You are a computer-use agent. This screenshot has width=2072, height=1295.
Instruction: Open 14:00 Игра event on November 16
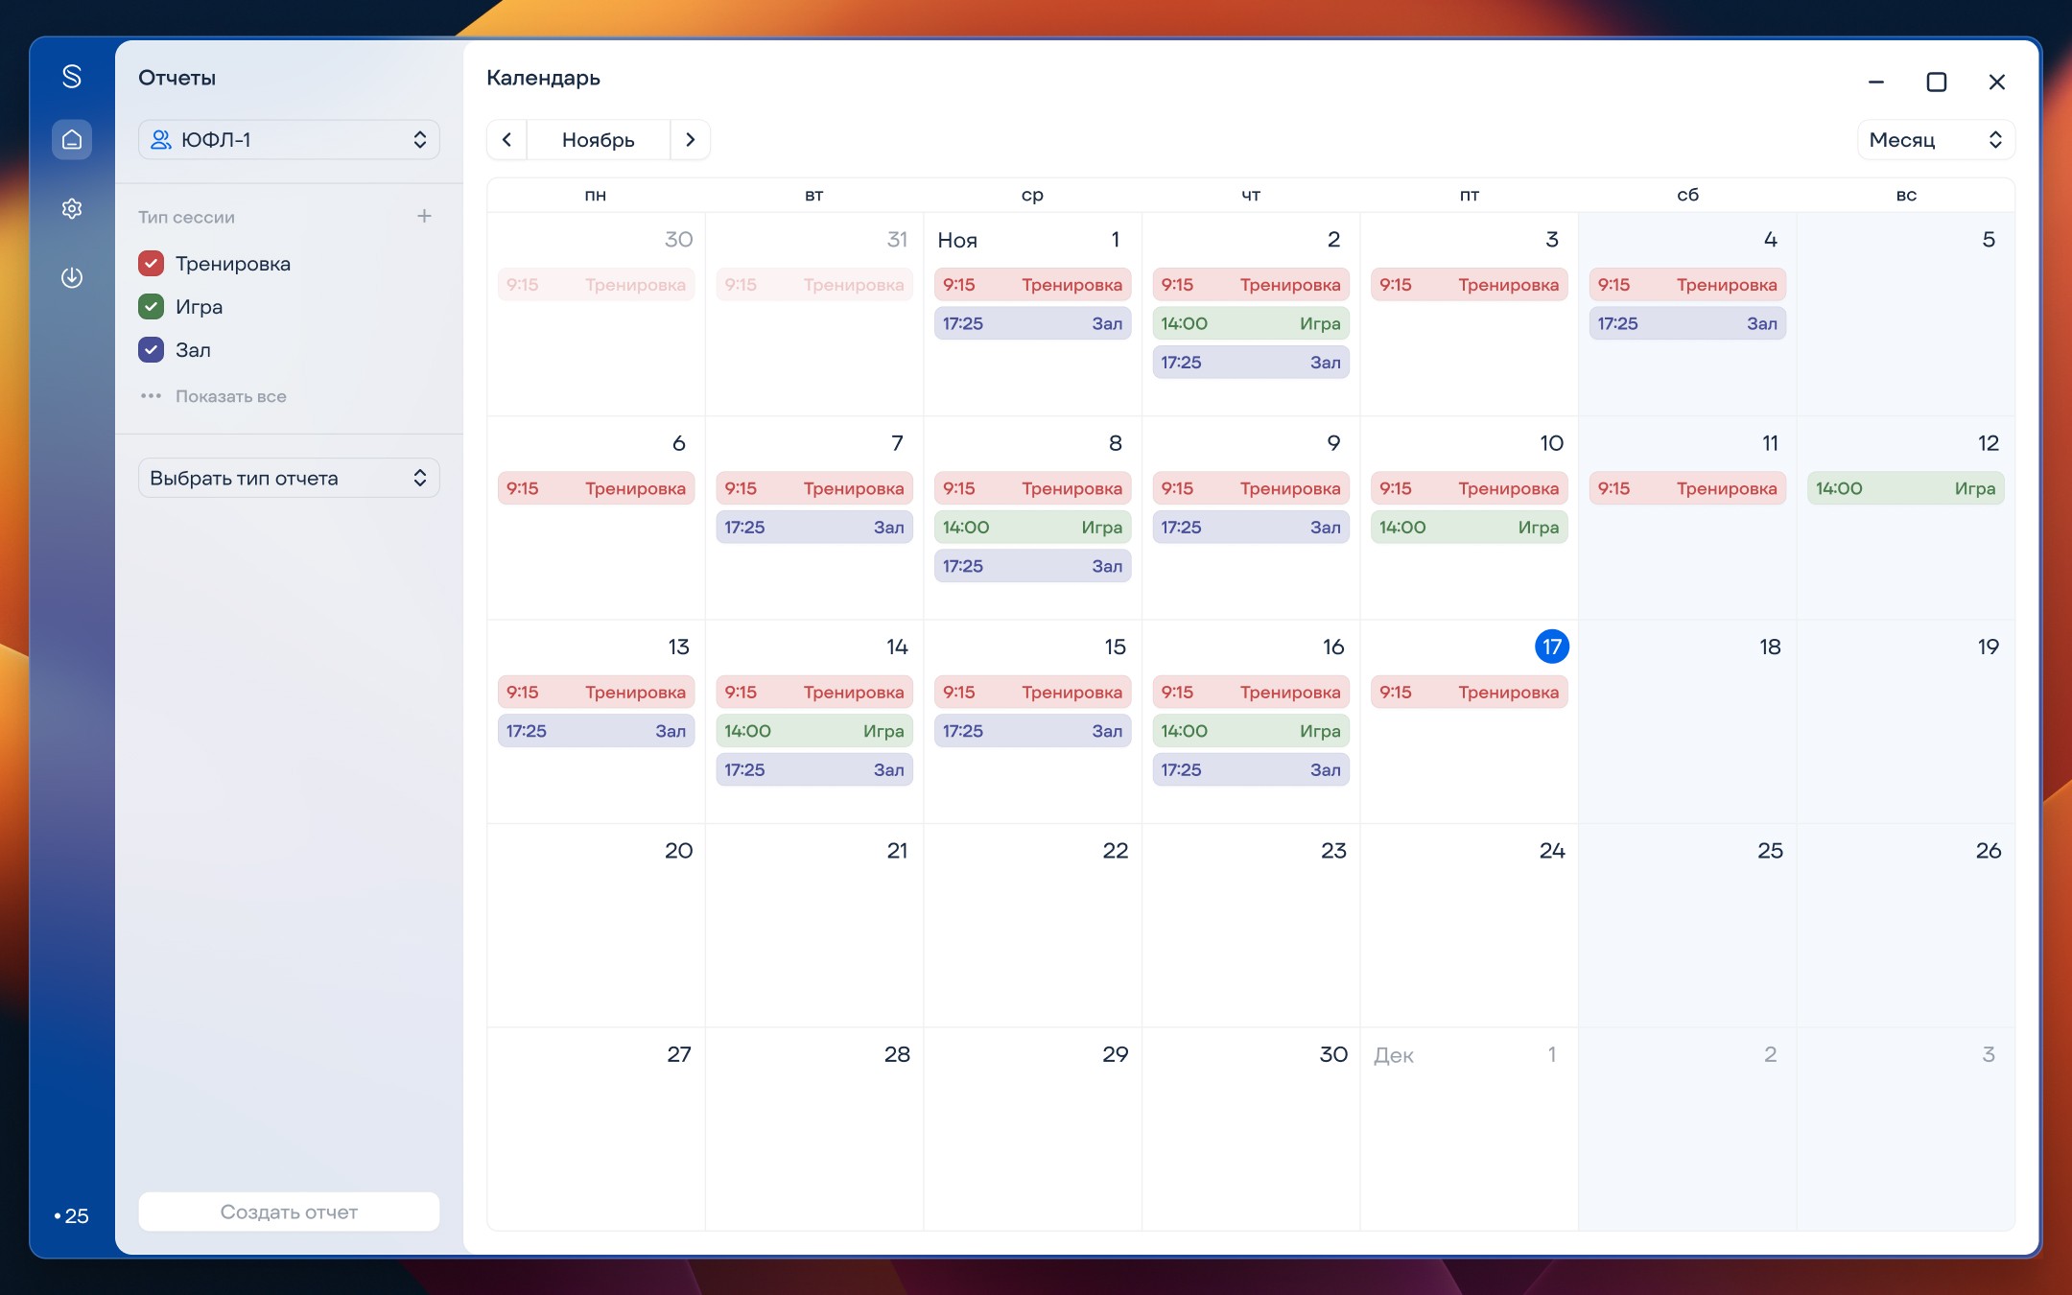tap(1251, 731)
